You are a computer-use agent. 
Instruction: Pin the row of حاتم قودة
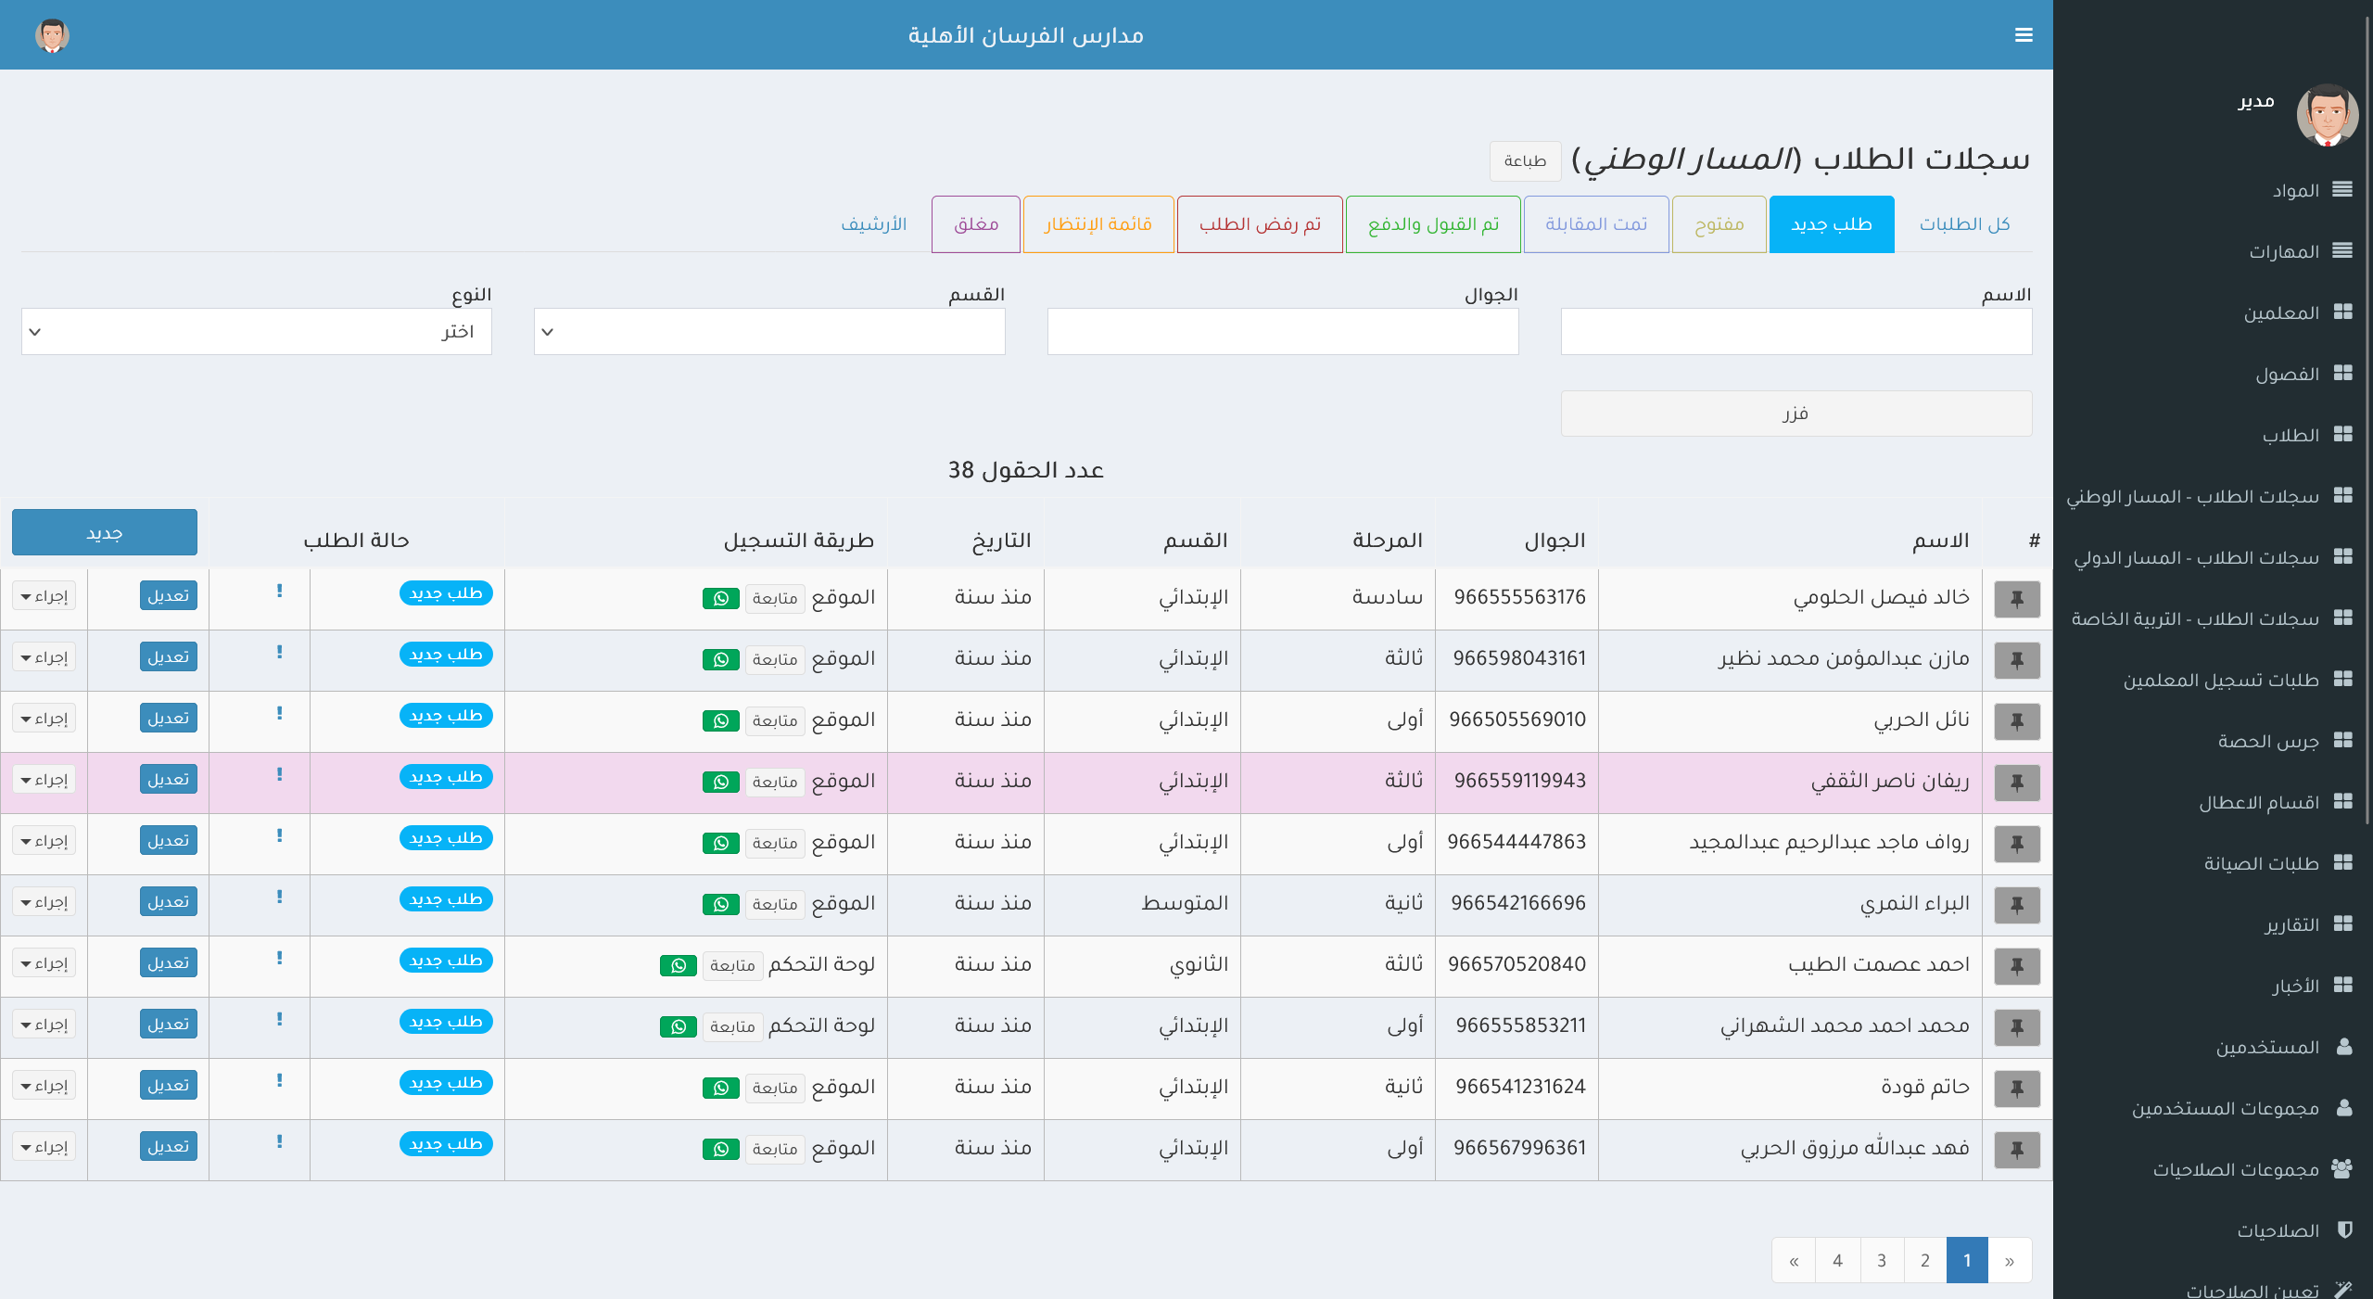click(2017, 1089)
